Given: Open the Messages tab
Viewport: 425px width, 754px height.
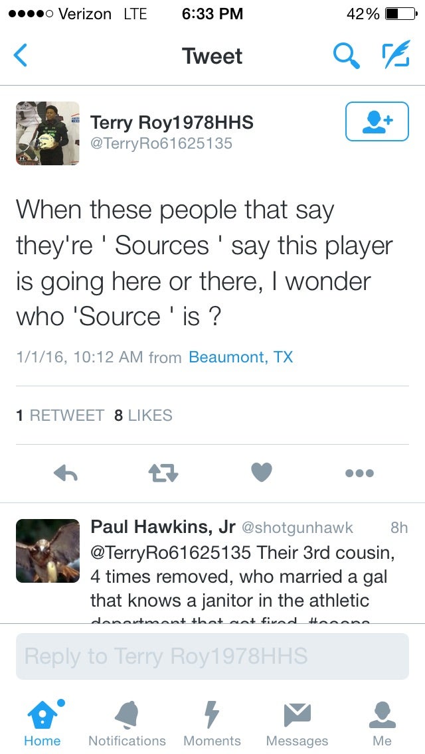Looking at the screenshot, I should coord(297,723).
